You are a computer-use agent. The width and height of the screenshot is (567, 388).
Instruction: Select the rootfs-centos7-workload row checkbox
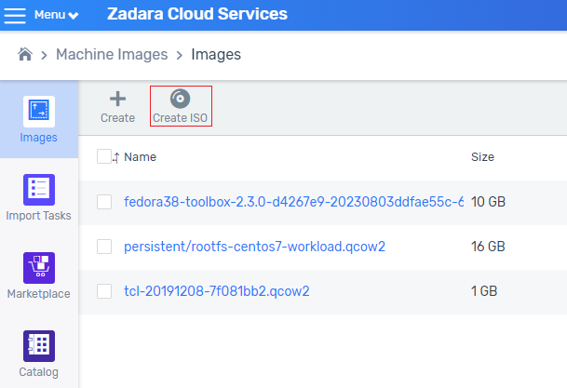pos(104,247)
